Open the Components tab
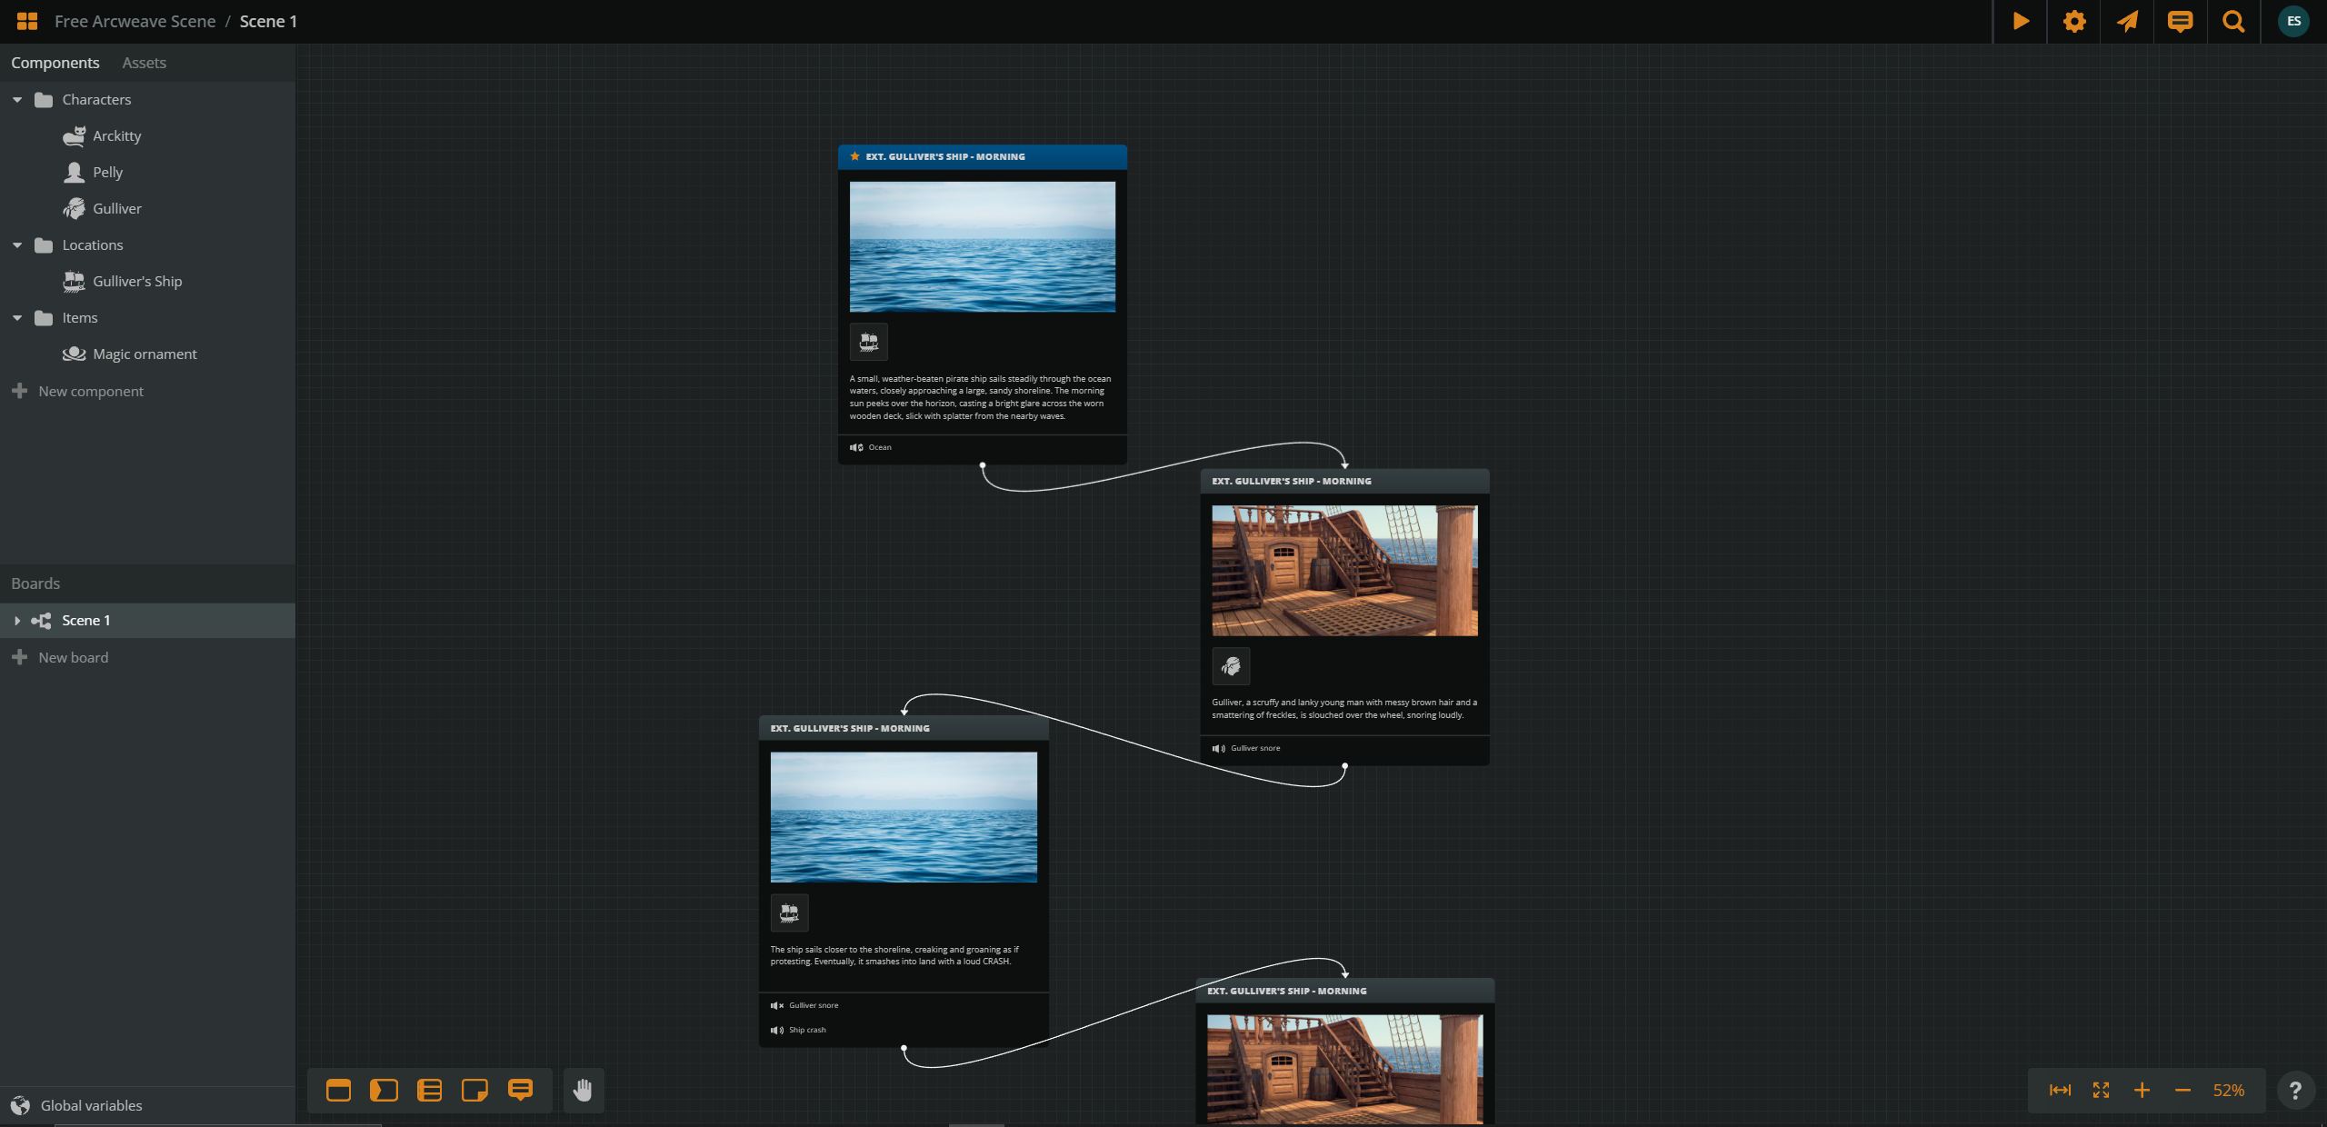This screenshot has width=2327, height=1127. click(x=55, y=63)
